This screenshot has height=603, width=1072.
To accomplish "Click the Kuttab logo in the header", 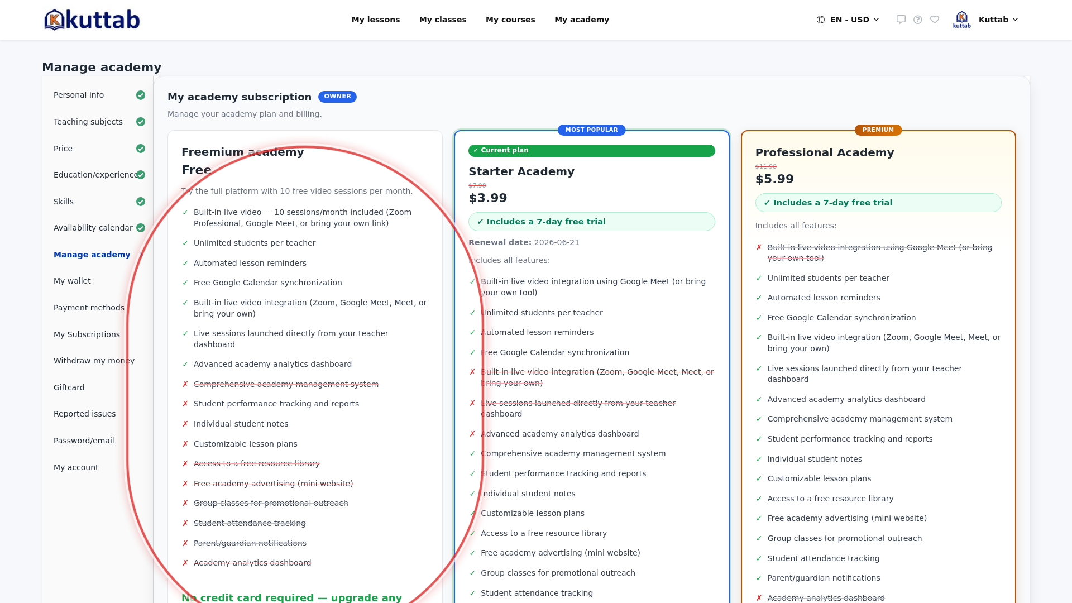I will click(x=92, y=20).
